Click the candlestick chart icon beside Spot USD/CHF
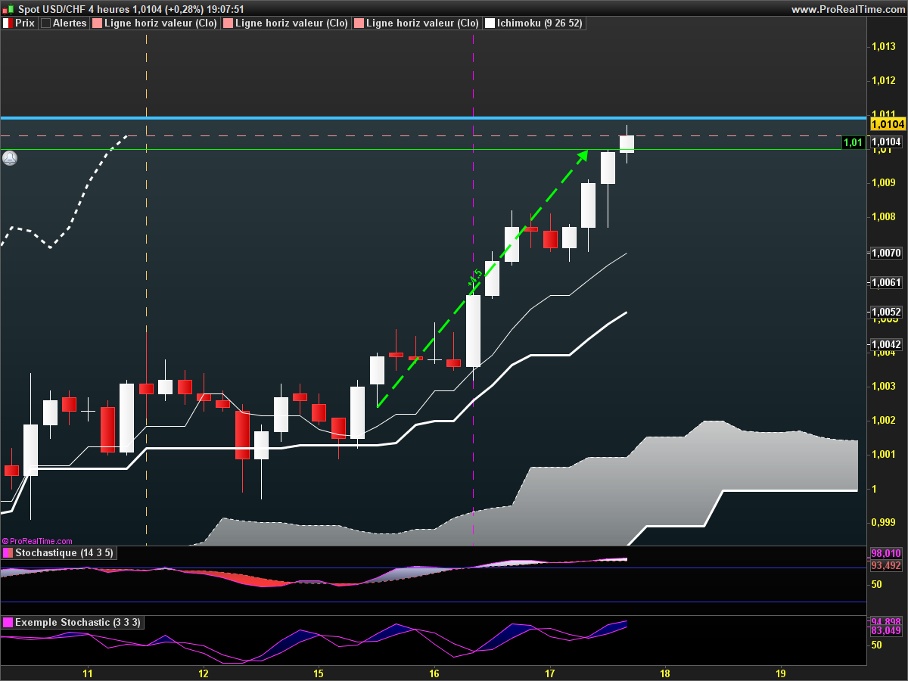 [8, 9]
